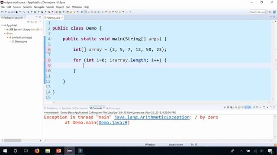Open the Run dropdown arrow
The image size is (277, 155).
coord(39,12)
